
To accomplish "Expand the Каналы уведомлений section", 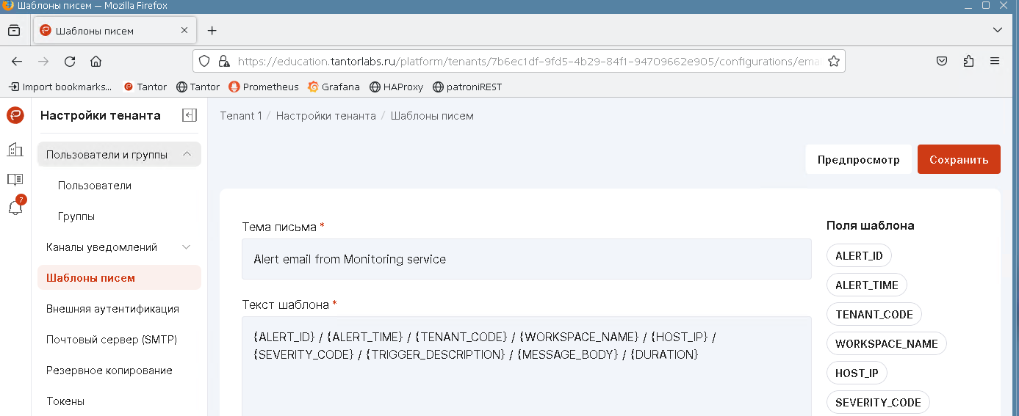I will point(187,247).
